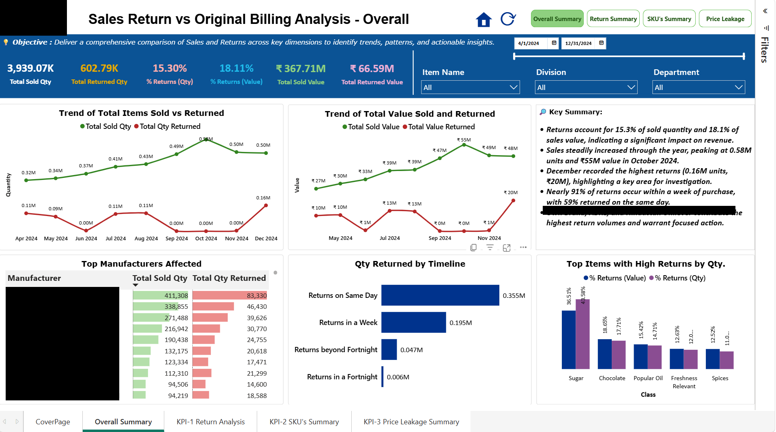The width and height of the screenshot is (776, 432).
Task: Click the Total Qty Returned red legend marker
Action: pos(136,126)
